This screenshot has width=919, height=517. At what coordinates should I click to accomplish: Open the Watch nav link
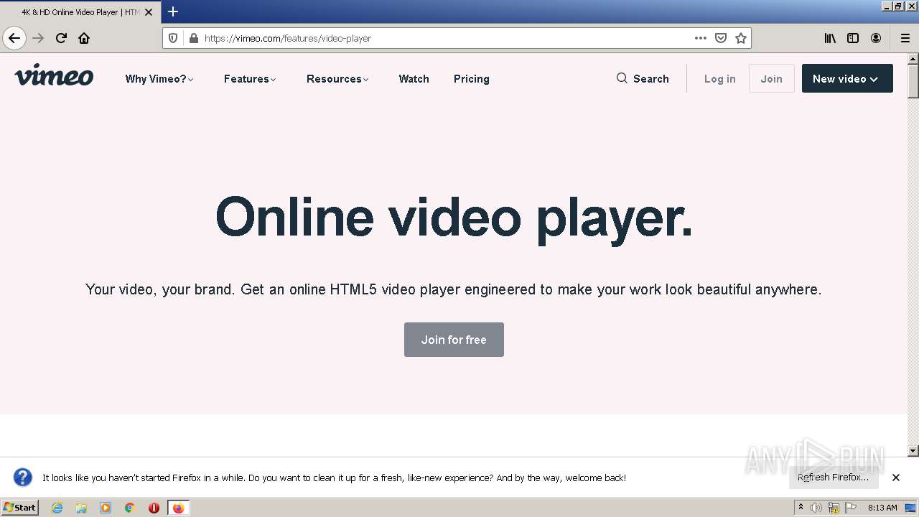[x=414, y=79]
